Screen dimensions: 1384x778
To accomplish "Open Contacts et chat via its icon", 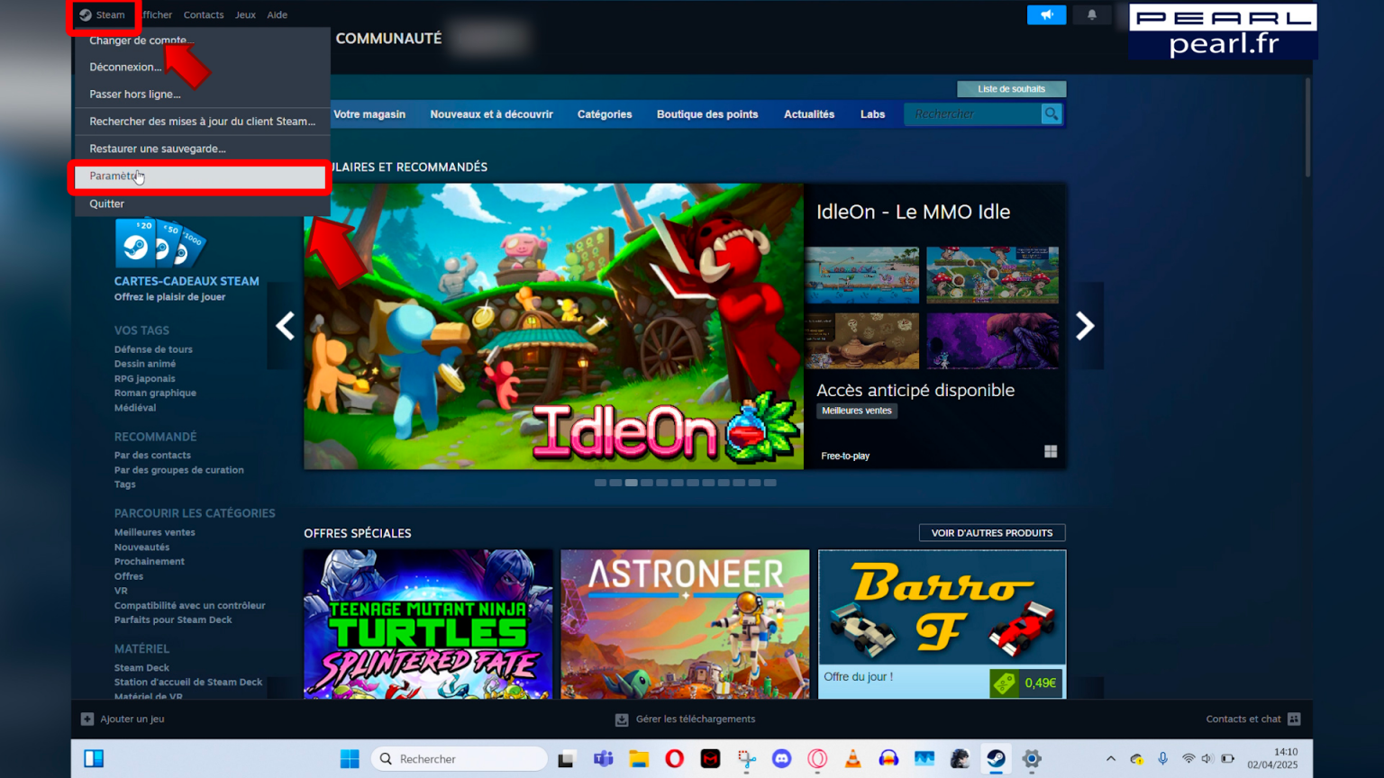I will click(1294, 719).
